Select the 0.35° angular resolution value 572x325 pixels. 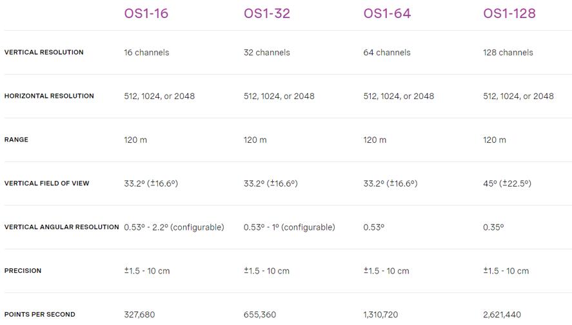click(x=493, y=227)
